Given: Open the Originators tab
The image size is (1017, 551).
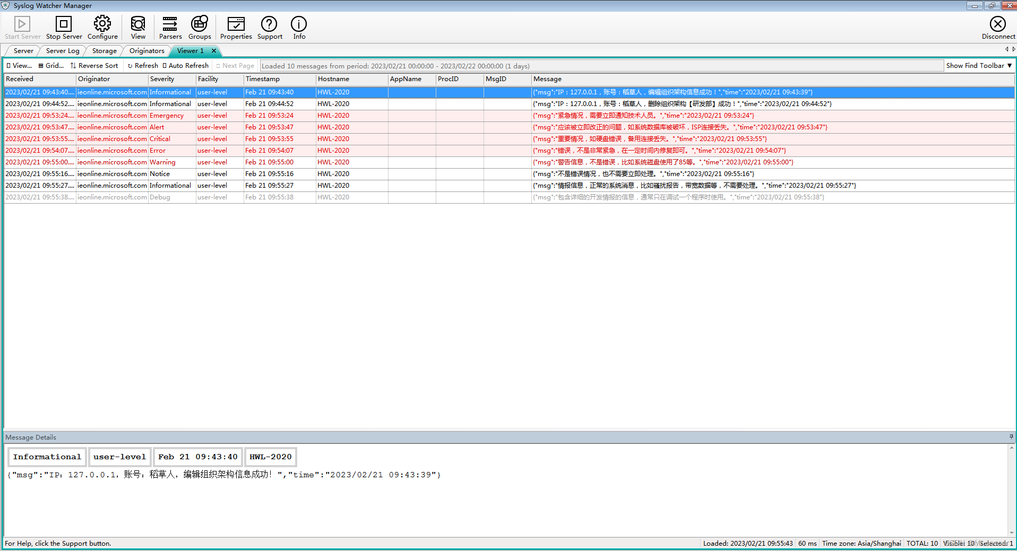Looking at the screenshot, I should (x=146, y=50).
